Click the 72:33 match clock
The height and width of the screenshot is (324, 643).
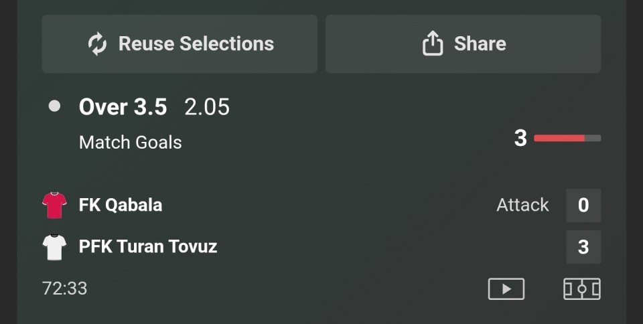pyautogui.click(x=64, y=289)
